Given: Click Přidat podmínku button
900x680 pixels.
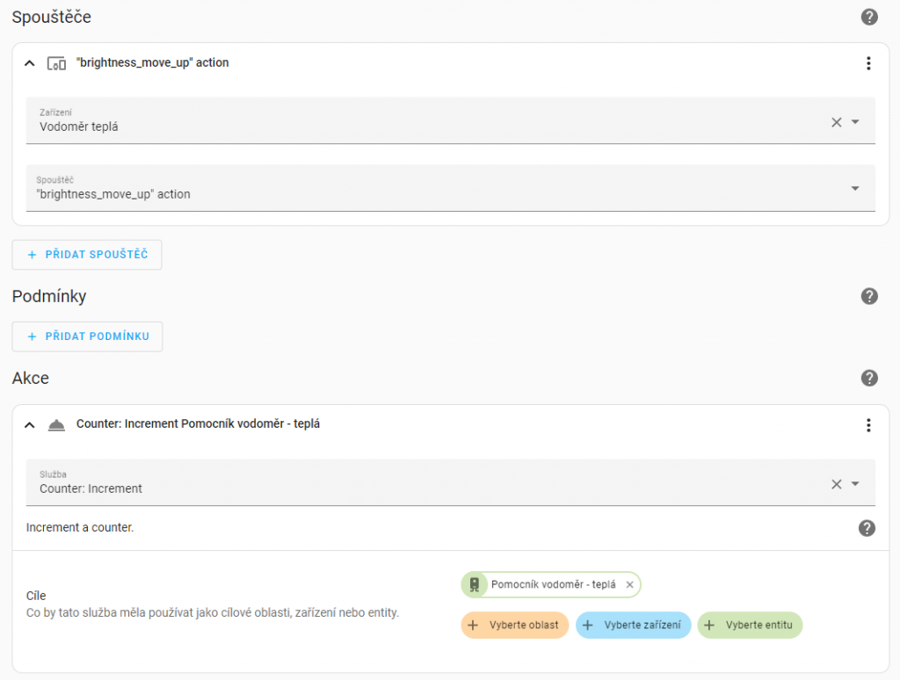Looking at the screenshot, I should click(x=87, y=336).
